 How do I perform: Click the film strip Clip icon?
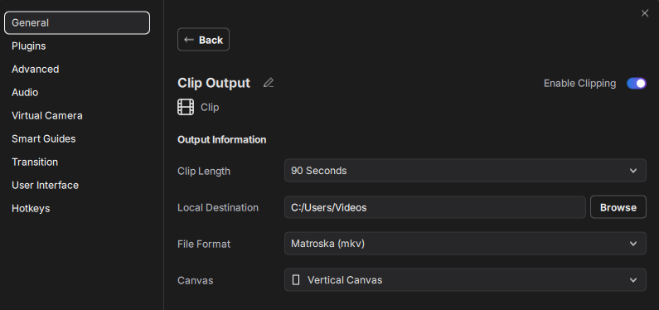(x=186, y=107)
